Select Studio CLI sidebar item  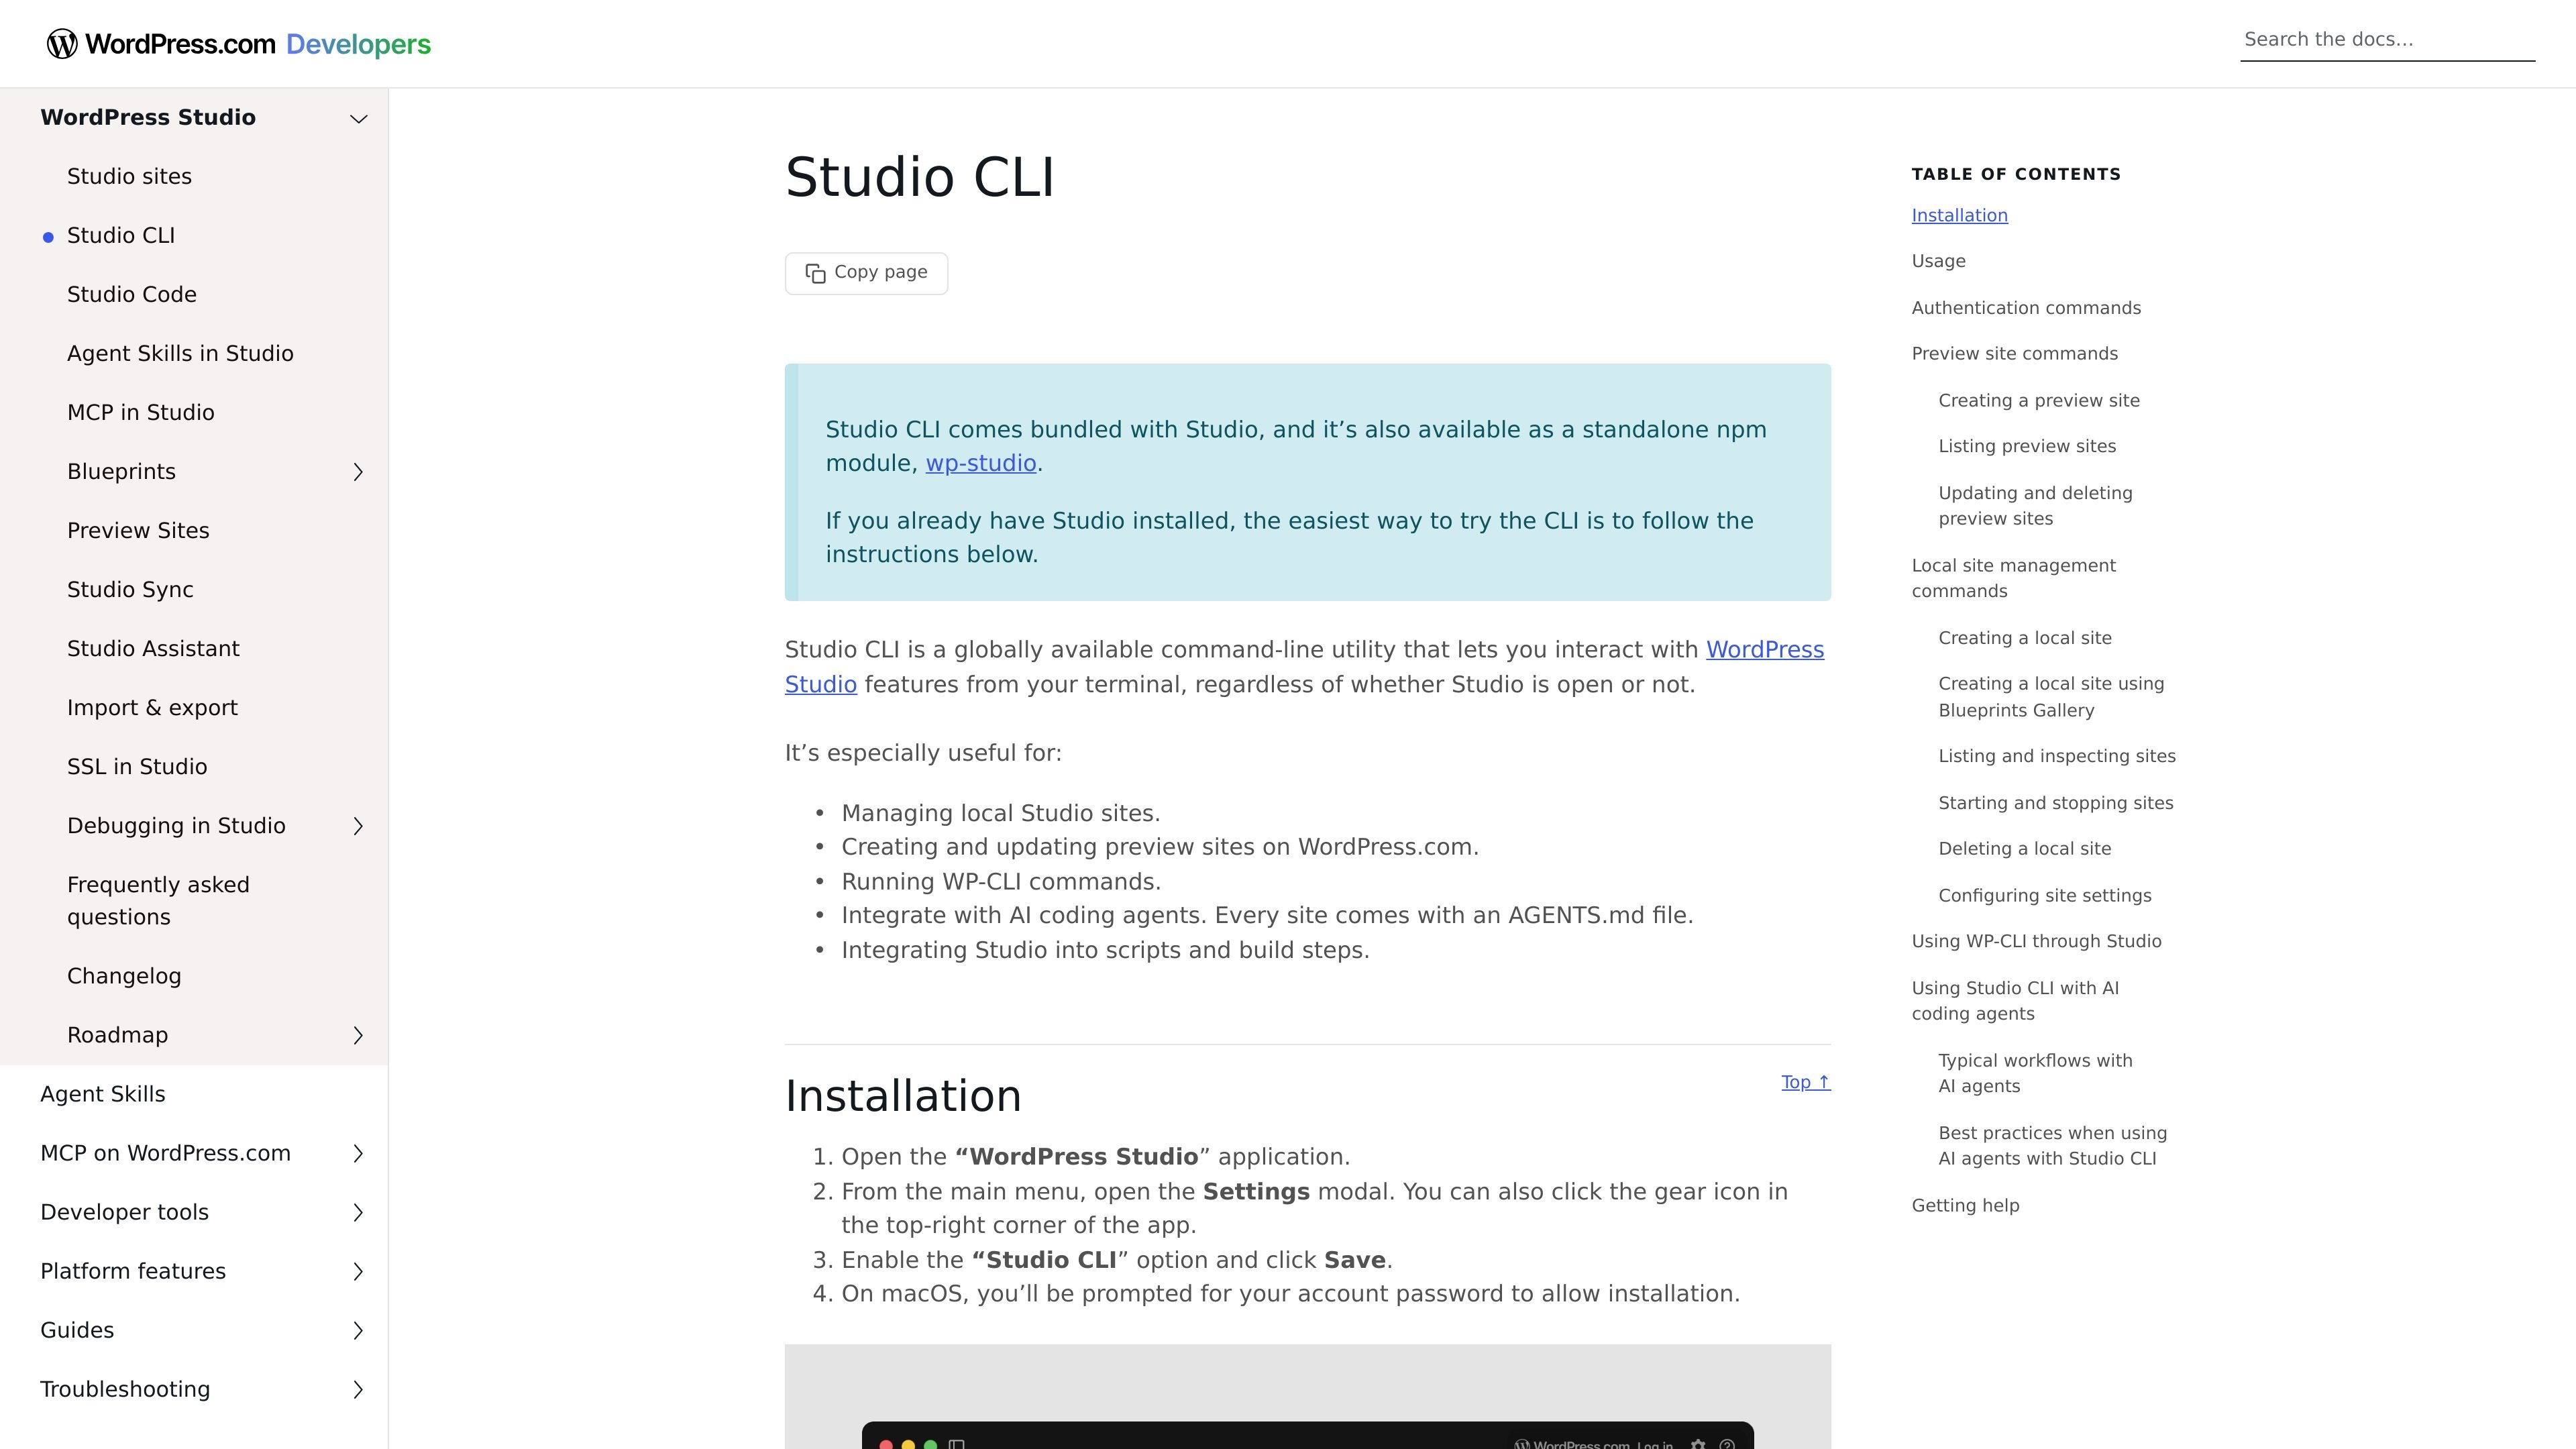[121, 236]
